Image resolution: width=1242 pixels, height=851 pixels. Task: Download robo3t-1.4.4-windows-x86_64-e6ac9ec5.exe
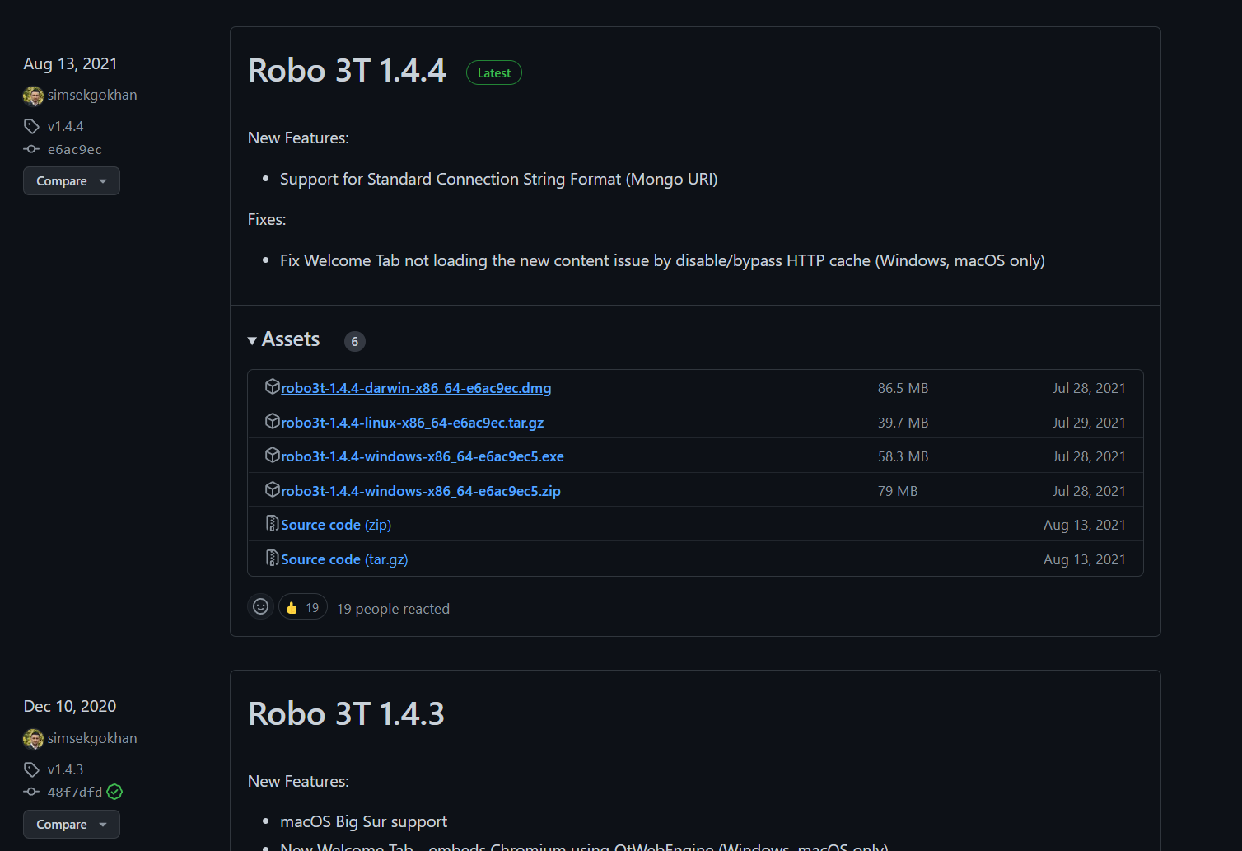[423, 456]
